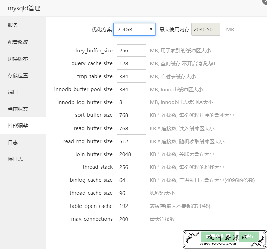Click the 优化方案 label
This screenshot has width=267, height=249.
click(102, 30)
